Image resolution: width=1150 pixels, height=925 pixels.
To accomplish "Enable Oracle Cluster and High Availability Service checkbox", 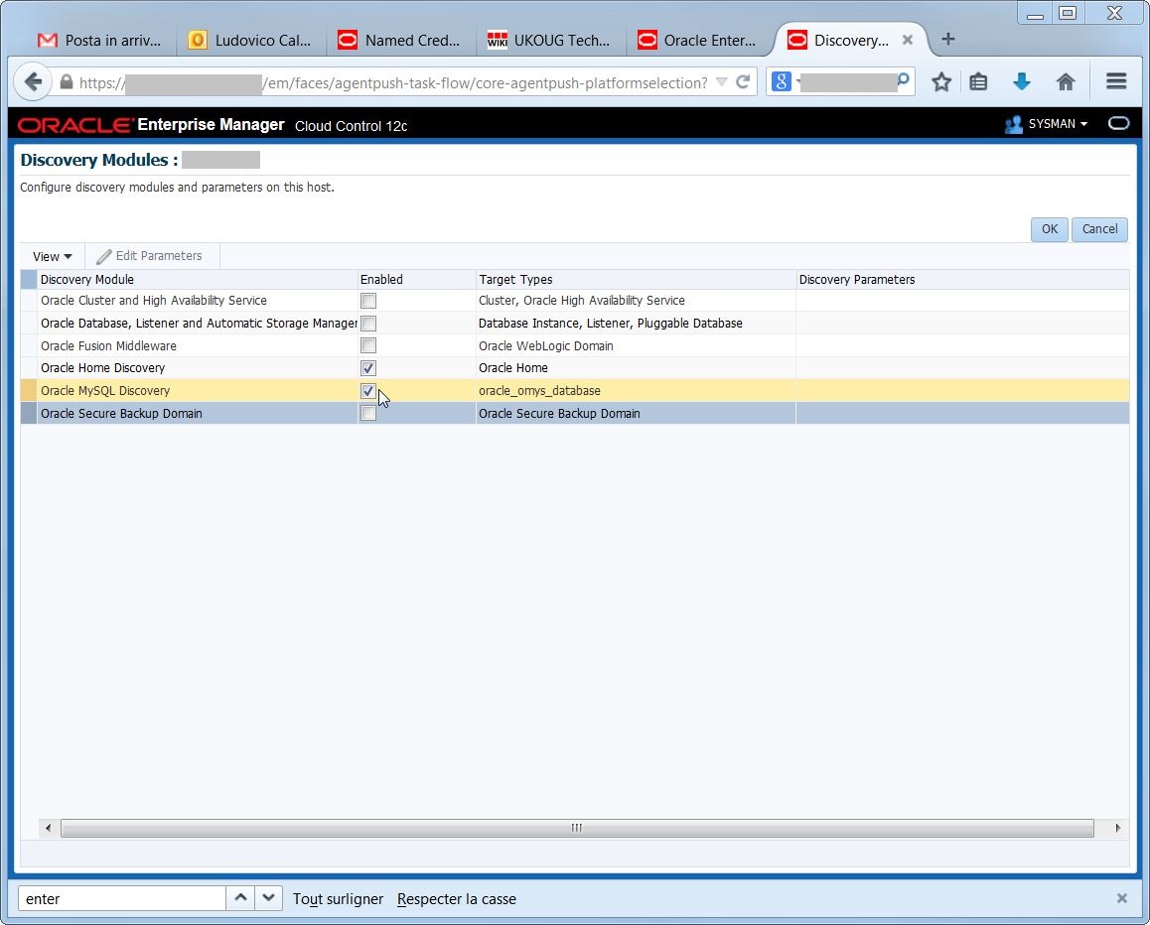I will click(368, 301).
